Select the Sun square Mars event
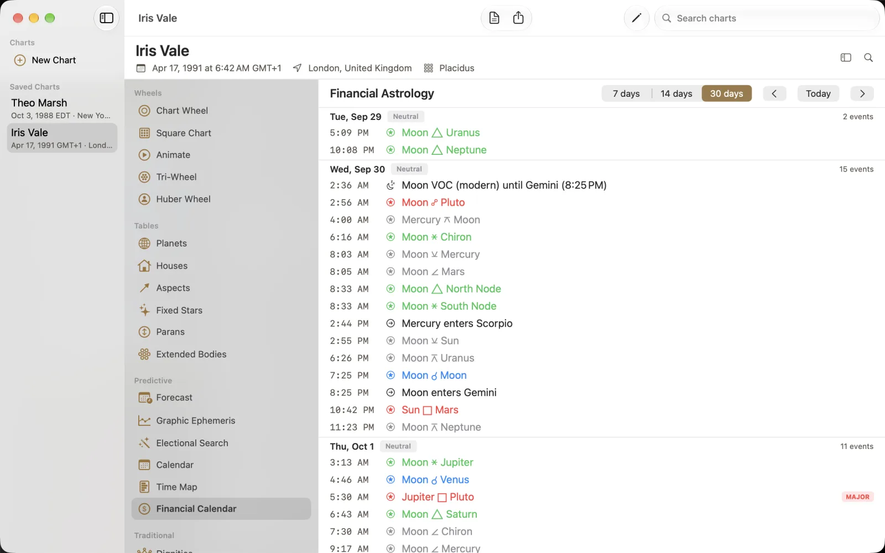Viewport: 885px width, 553px height. pyautogui.click(x=601, y=410)
